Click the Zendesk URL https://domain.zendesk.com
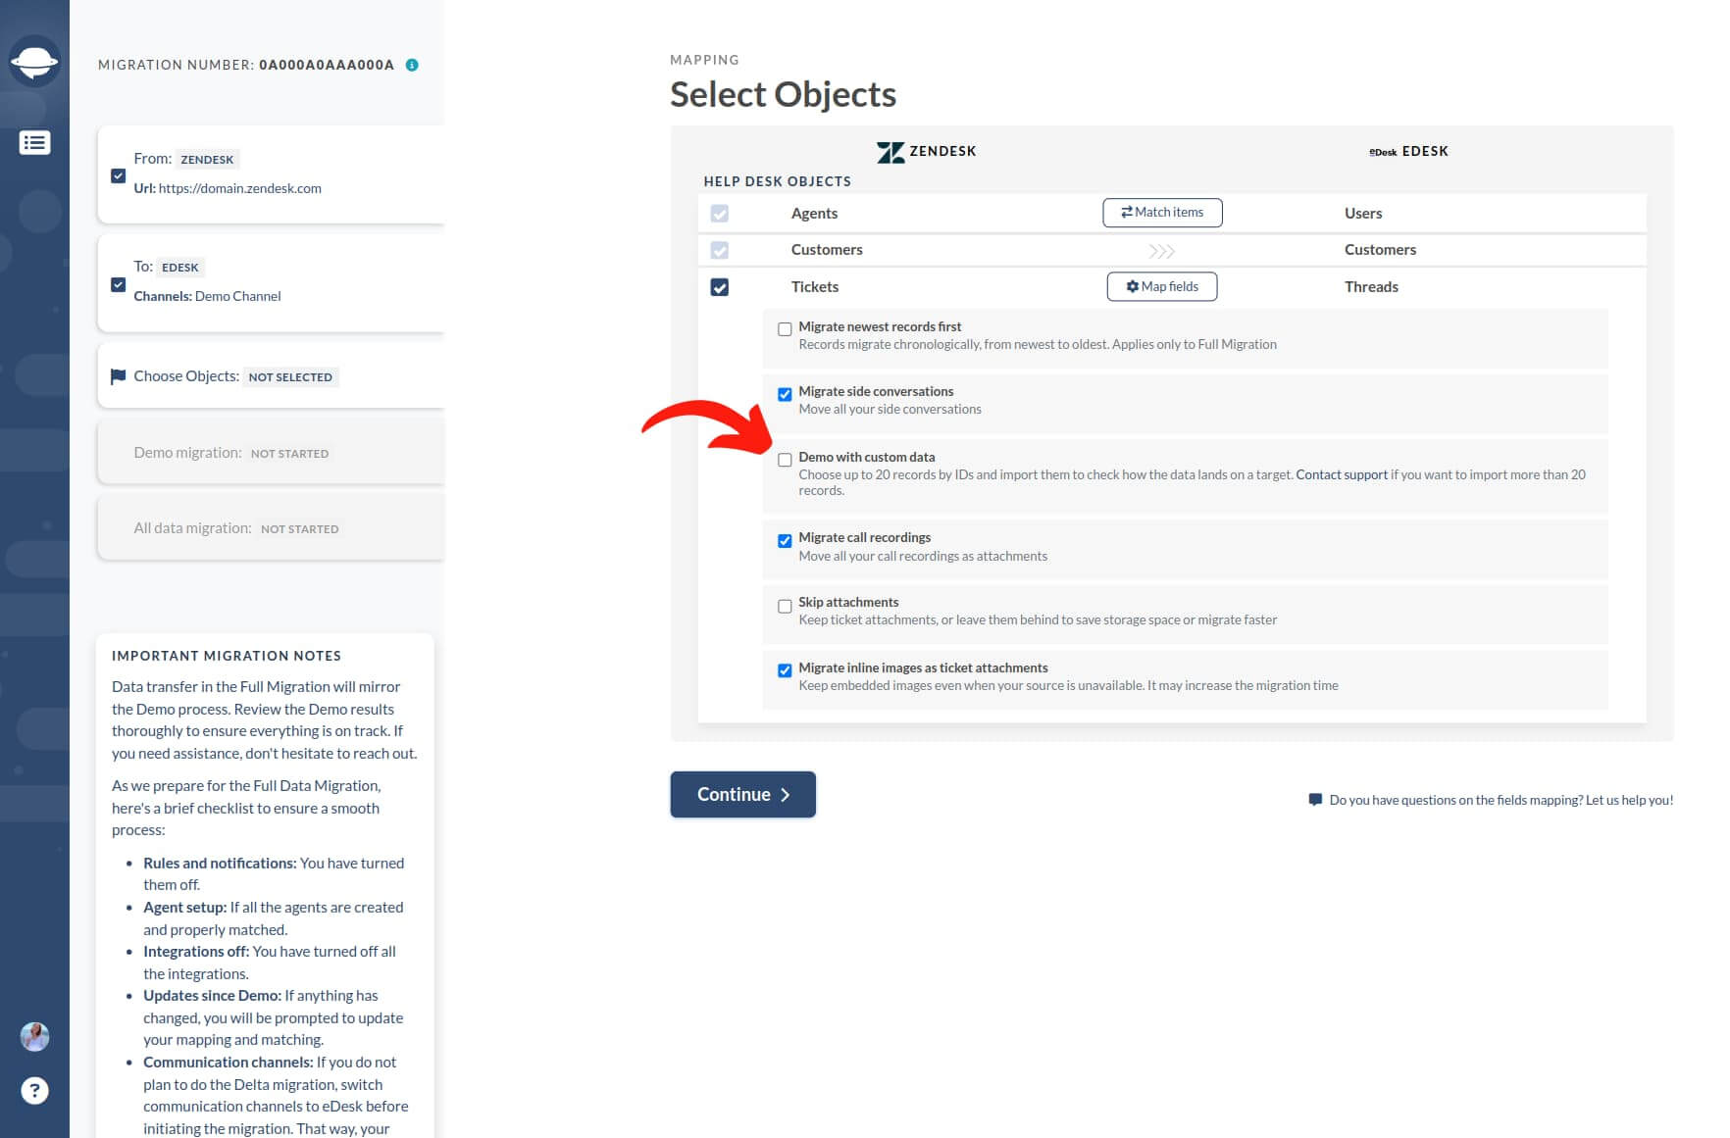 [x=240, y=188]
